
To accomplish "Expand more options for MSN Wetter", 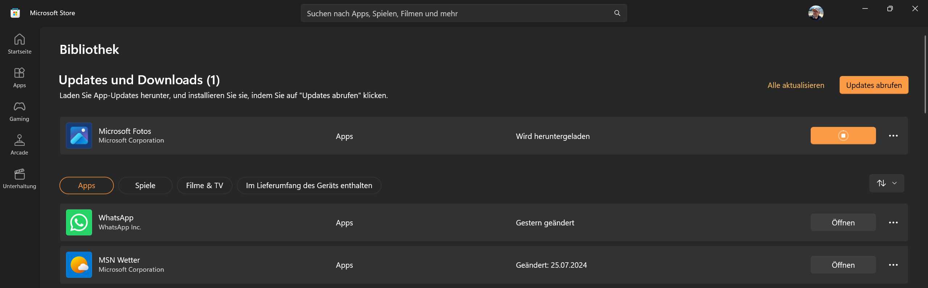I will coord(893,264).
